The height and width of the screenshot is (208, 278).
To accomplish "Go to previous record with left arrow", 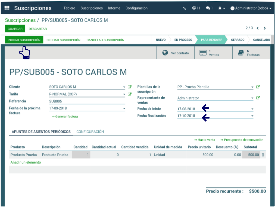I will click(258, 28).
